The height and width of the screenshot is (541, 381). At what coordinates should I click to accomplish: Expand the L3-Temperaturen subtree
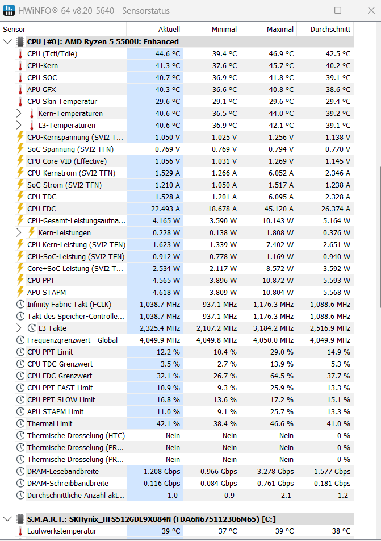(19, 125)
